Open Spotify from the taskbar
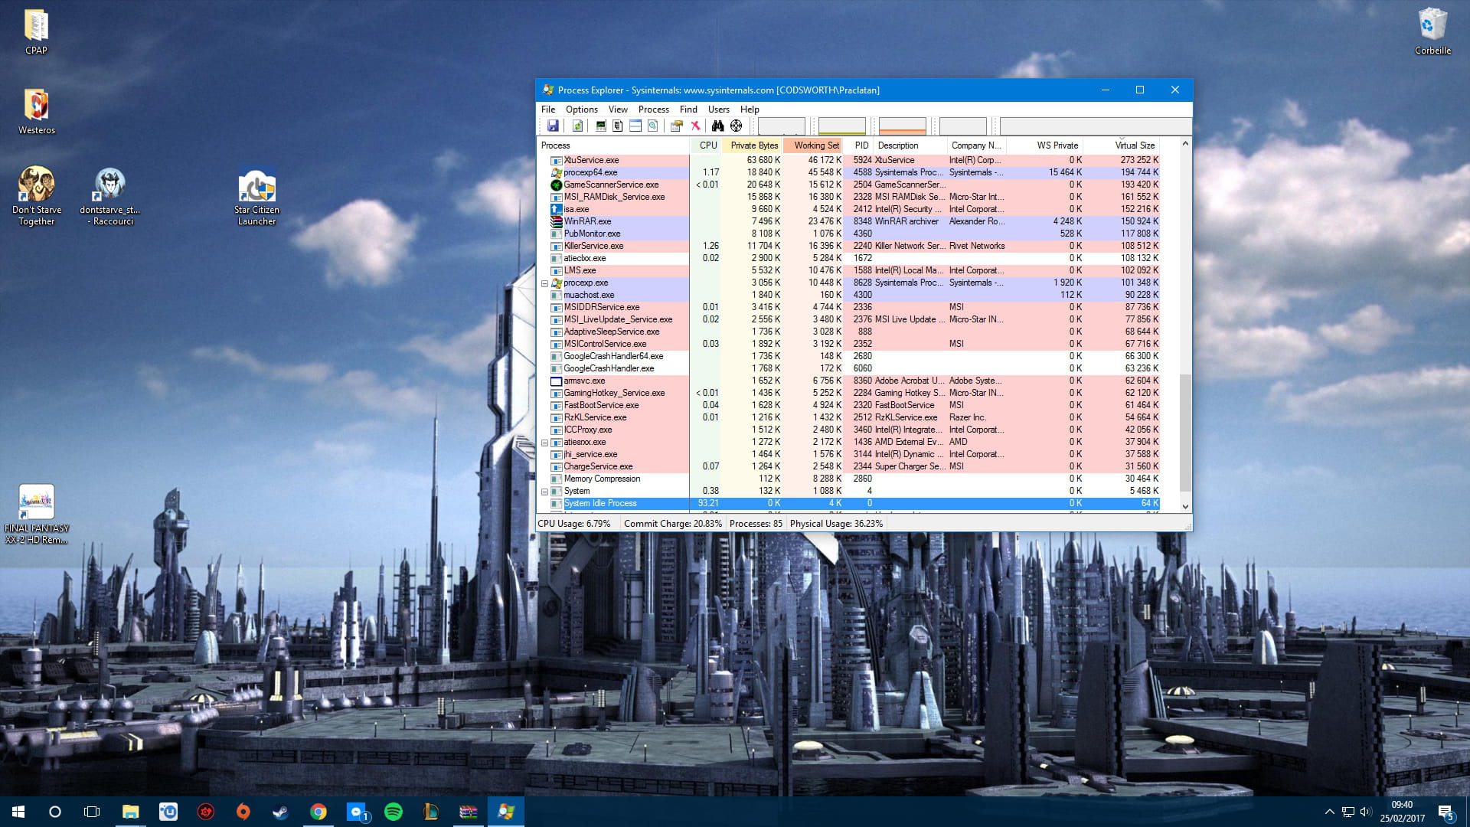Image resolution: width=1470 pixels, height=827 pixels. click(x=393, y=812)
